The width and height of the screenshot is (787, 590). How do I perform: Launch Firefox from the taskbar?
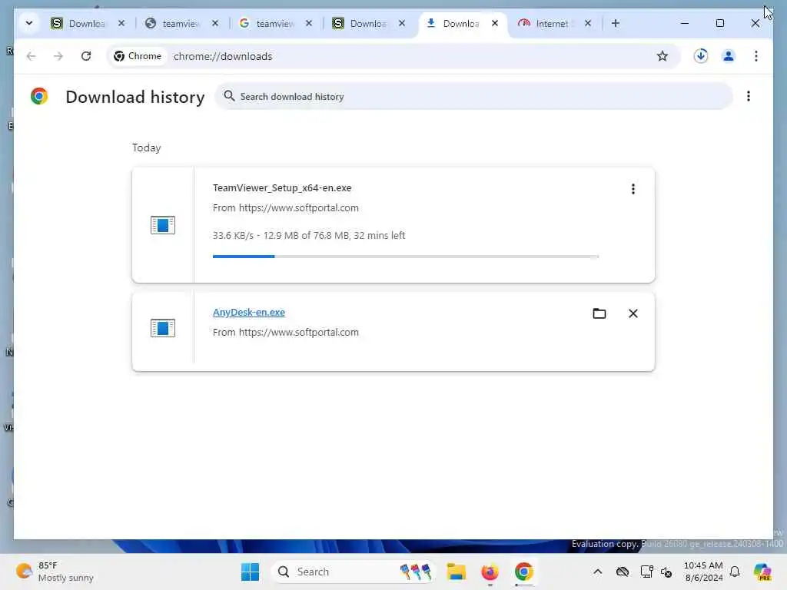(490, 572)
